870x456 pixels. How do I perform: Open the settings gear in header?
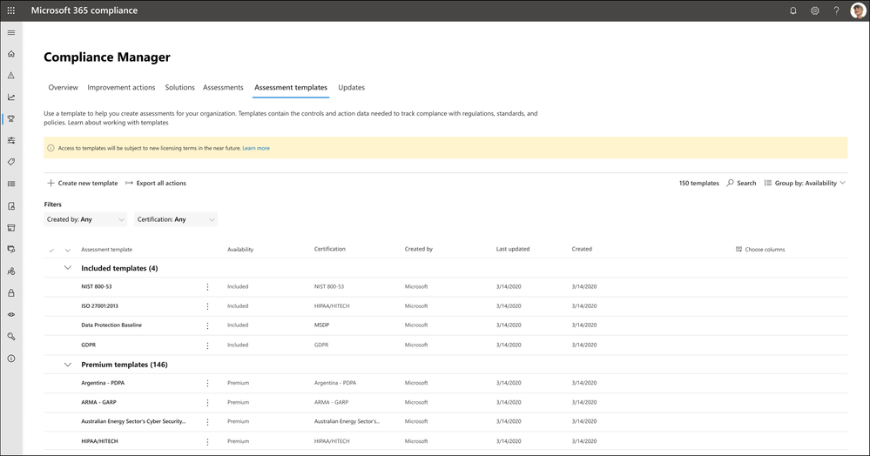pyautogui.click(x=814, y=10)
